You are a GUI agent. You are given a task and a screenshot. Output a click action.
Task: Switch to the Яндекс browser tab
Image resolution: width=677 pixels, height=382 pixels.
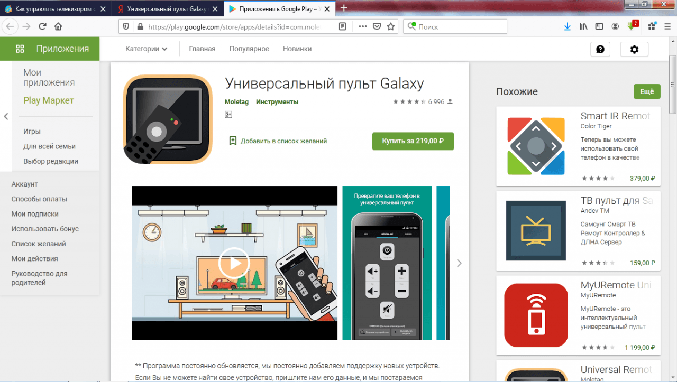[x=164, y=8]
